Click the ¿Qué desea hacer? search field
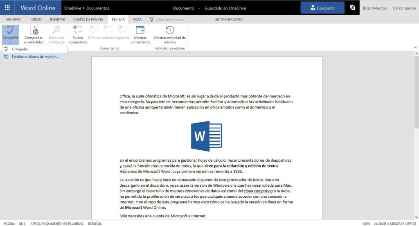This screenshot has height=226, width=419. (170, 19)
